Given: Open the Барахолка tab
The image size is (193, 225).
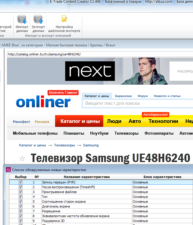Looking at the screenshot, I should coord(123,96).
